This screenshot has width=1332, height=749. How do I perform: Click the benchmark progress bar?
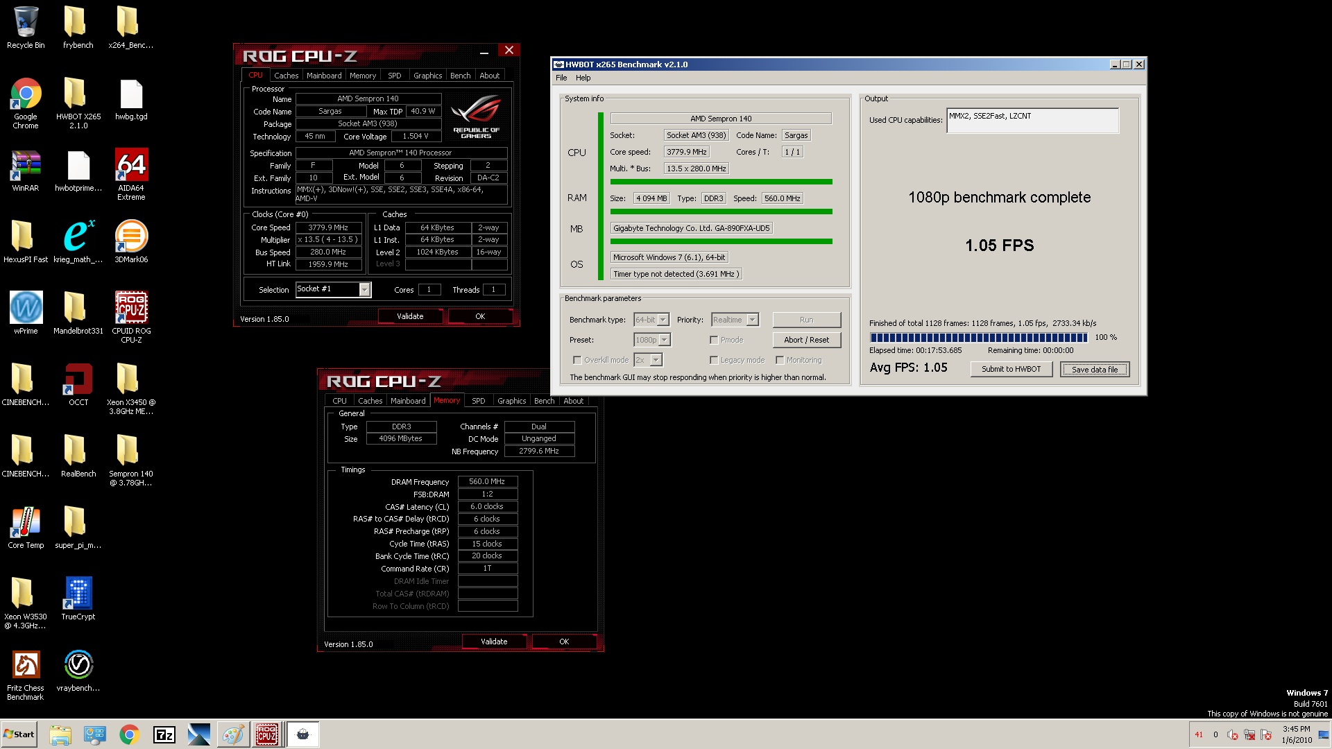click(x=979, y=338)
